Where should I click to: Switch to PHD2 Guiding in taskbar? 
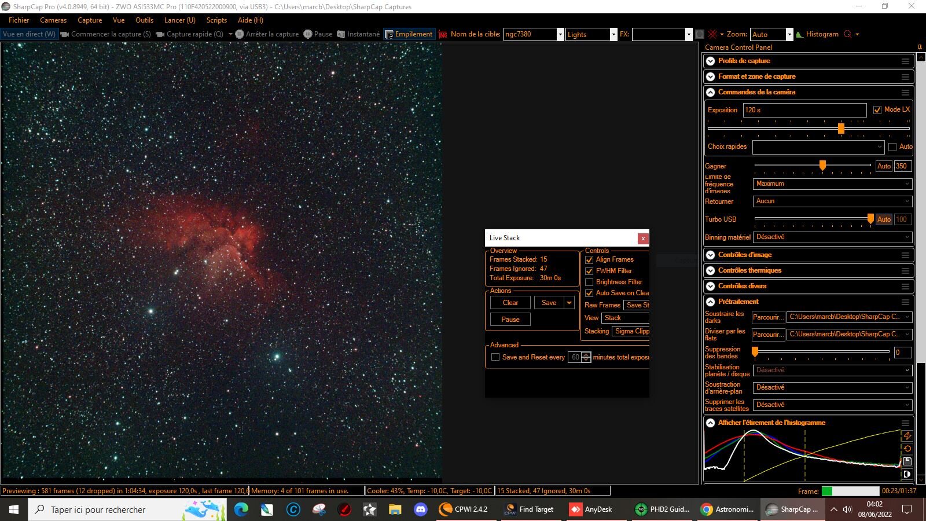[662, 509]
